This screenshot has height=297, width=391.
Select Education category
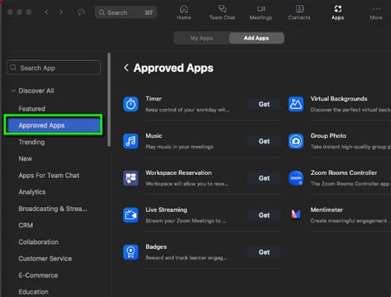pos(33,292)
